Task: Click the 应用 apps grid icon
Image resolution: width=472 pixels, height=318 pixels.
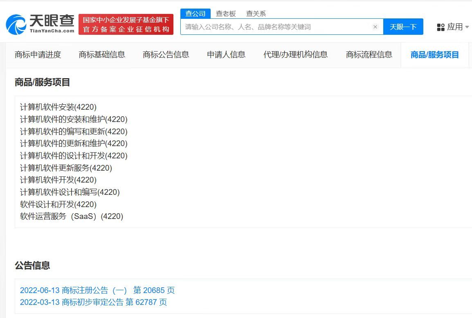Action: tap(441, 27)
